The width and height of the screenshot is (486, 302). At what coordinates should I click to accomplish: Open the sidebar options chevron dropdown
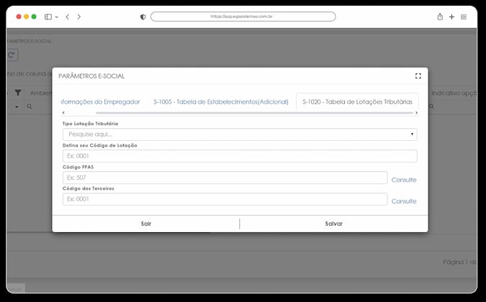click(56, 17)
